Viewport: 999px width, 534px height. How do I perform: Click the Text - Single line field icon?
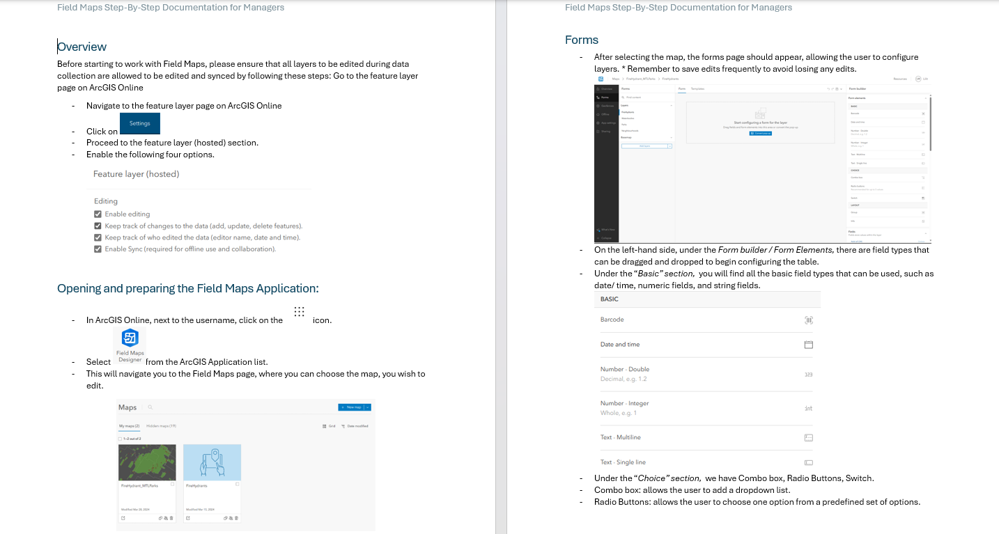point(809,462)
